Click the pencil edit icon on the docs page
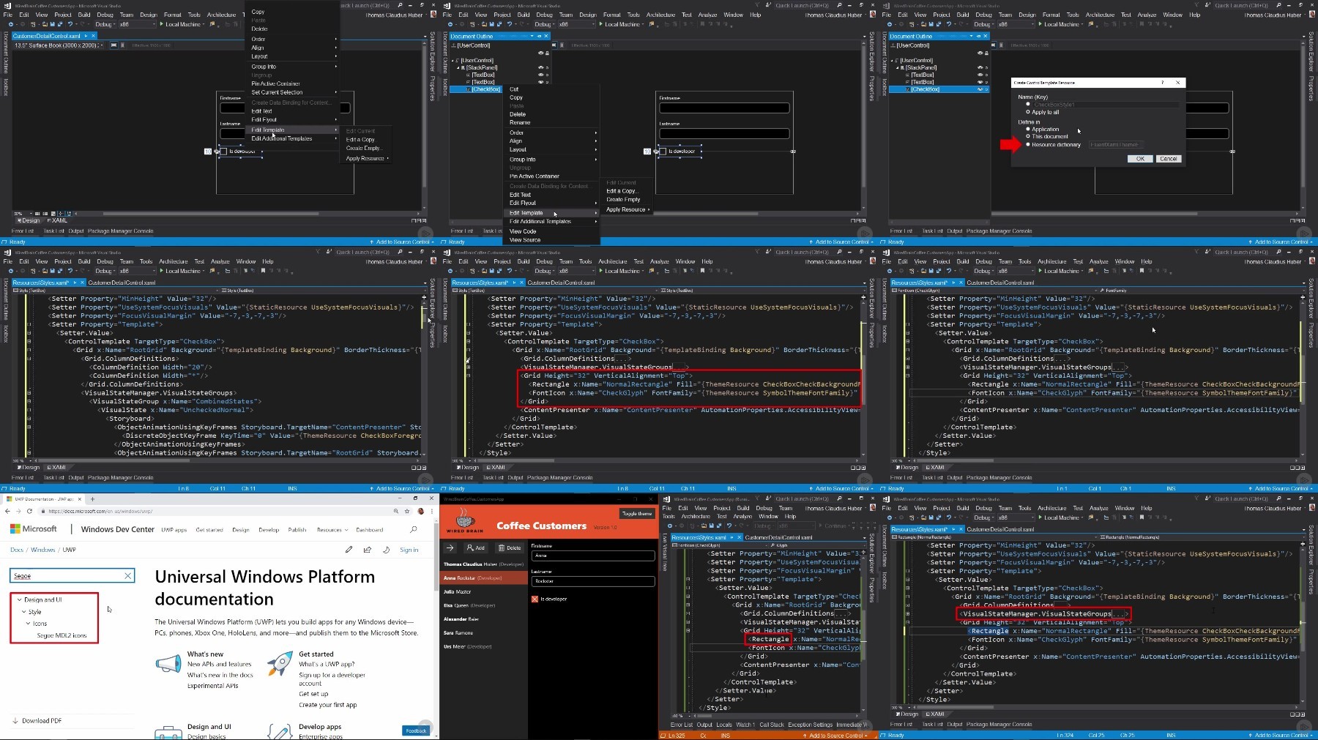 349,550
